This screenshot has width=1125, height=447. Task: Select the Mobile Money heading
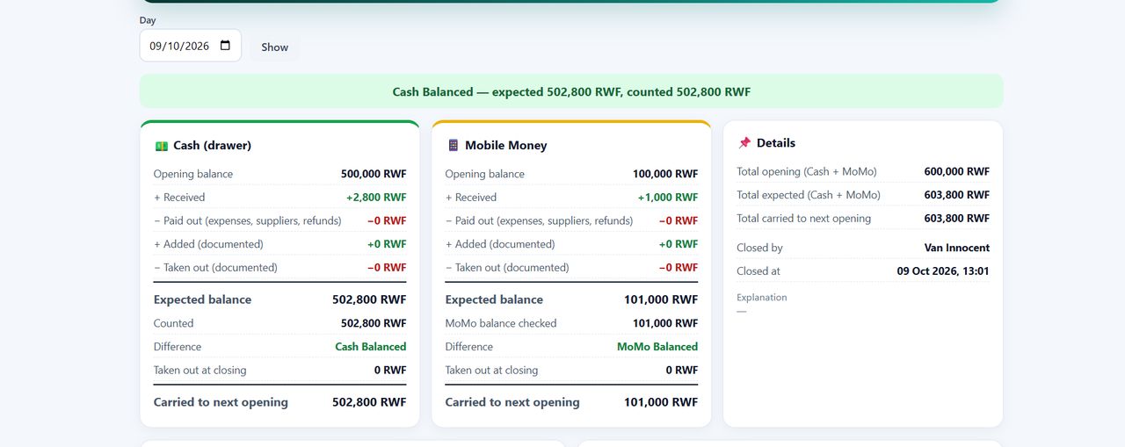point(506,146)
